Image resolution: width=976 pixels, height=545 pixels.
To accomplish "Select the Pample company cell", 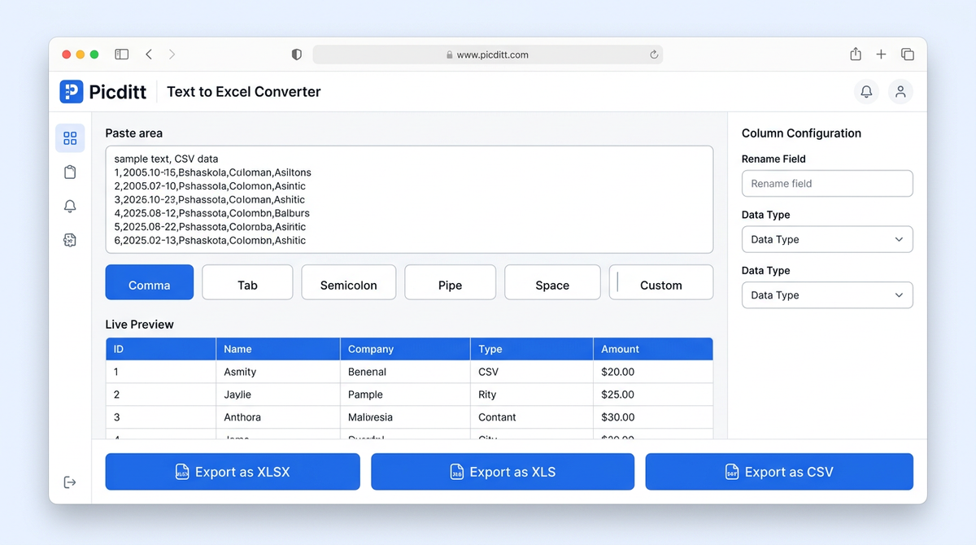I will tap(405, 395).
